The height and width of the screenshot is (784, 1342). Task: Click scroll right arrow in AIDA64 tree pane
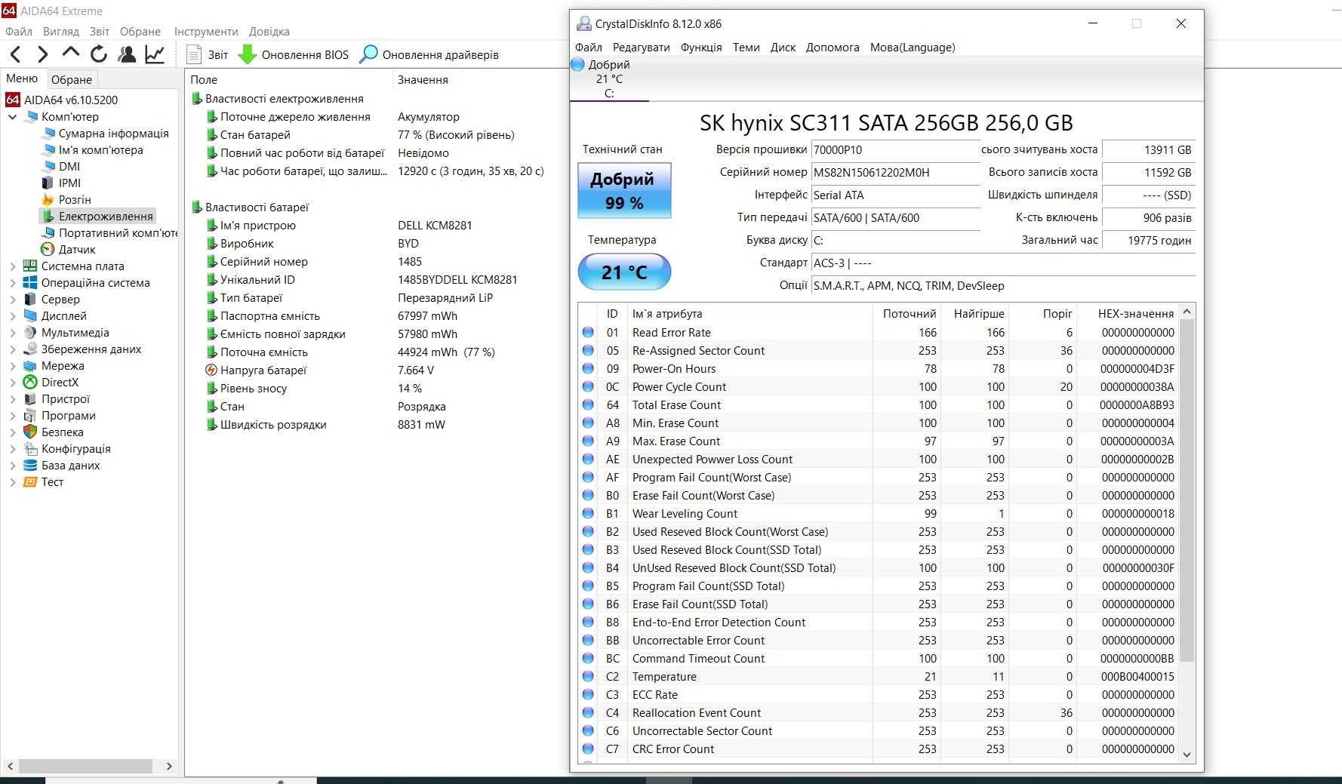(x=169, y=766)
